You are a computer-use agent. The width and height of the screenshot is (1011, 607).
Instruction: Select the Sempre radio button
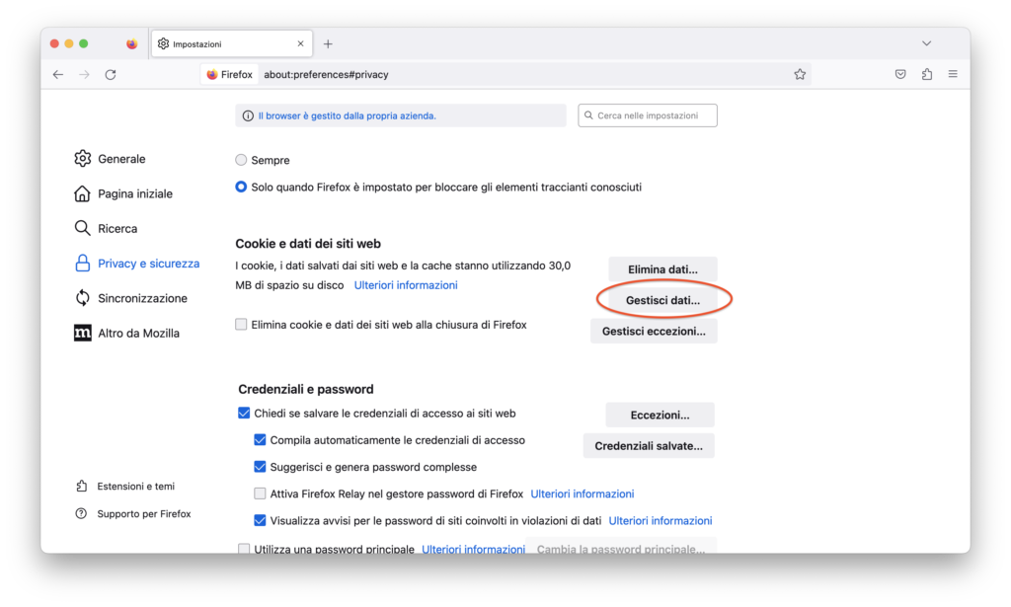coord(241,160)
